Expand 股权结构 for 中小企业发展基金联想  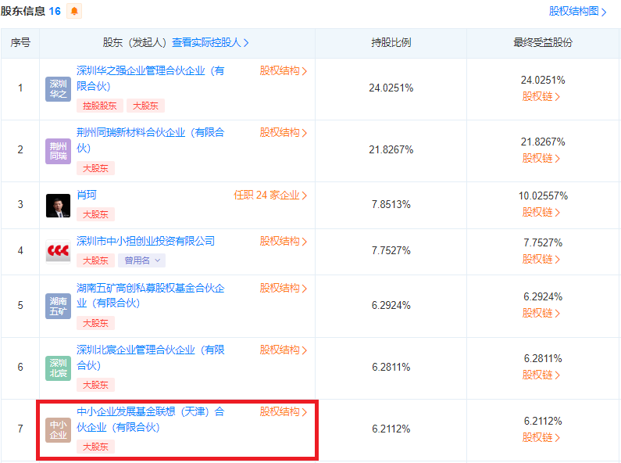283,411
